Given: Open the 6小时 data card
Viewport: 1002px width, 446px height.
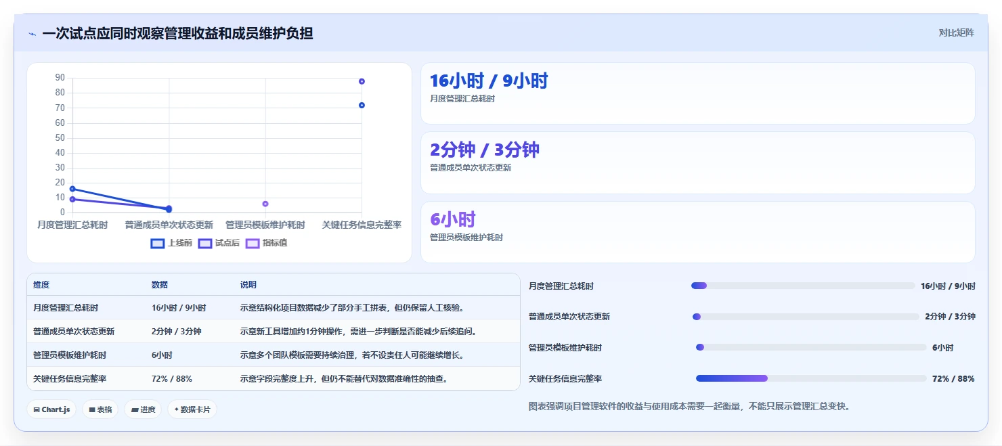Looking at the screenshot, I should (x=698, y=232).
